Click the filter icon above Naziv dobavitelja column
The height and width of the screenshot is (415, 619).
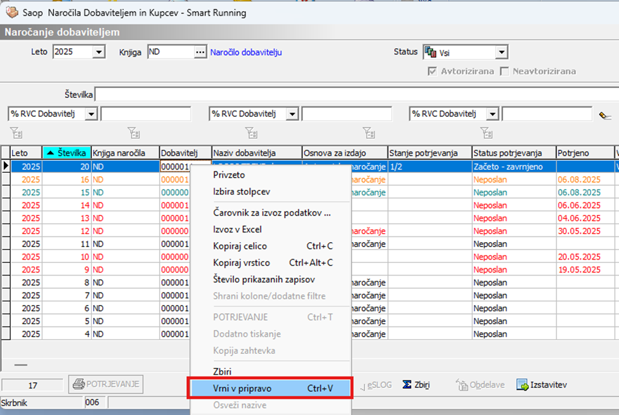(252, 133)
